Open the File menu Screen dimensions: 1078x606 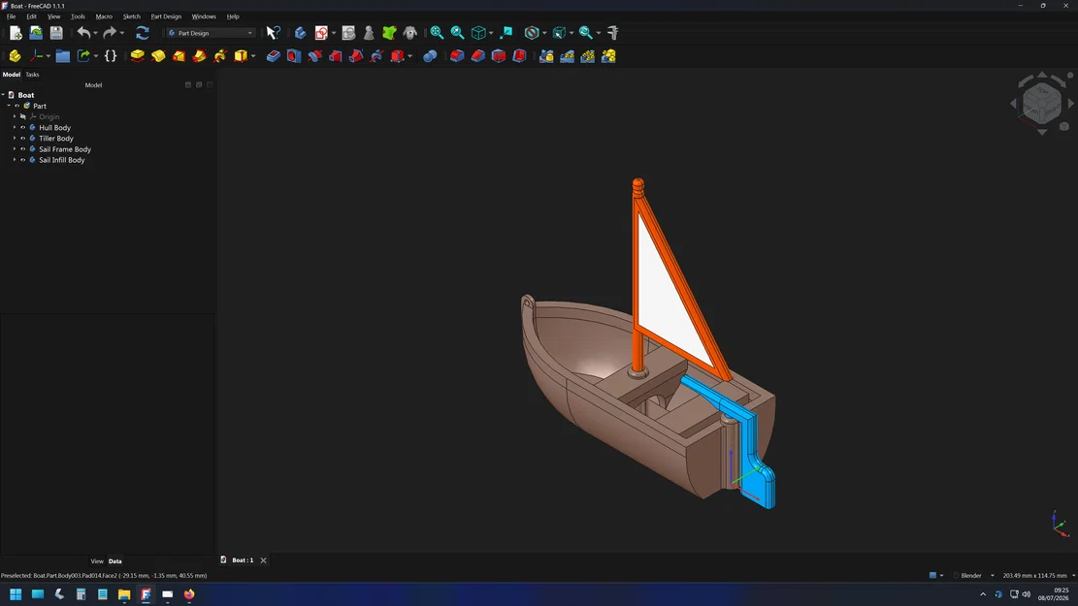click(x=11, y=16)
